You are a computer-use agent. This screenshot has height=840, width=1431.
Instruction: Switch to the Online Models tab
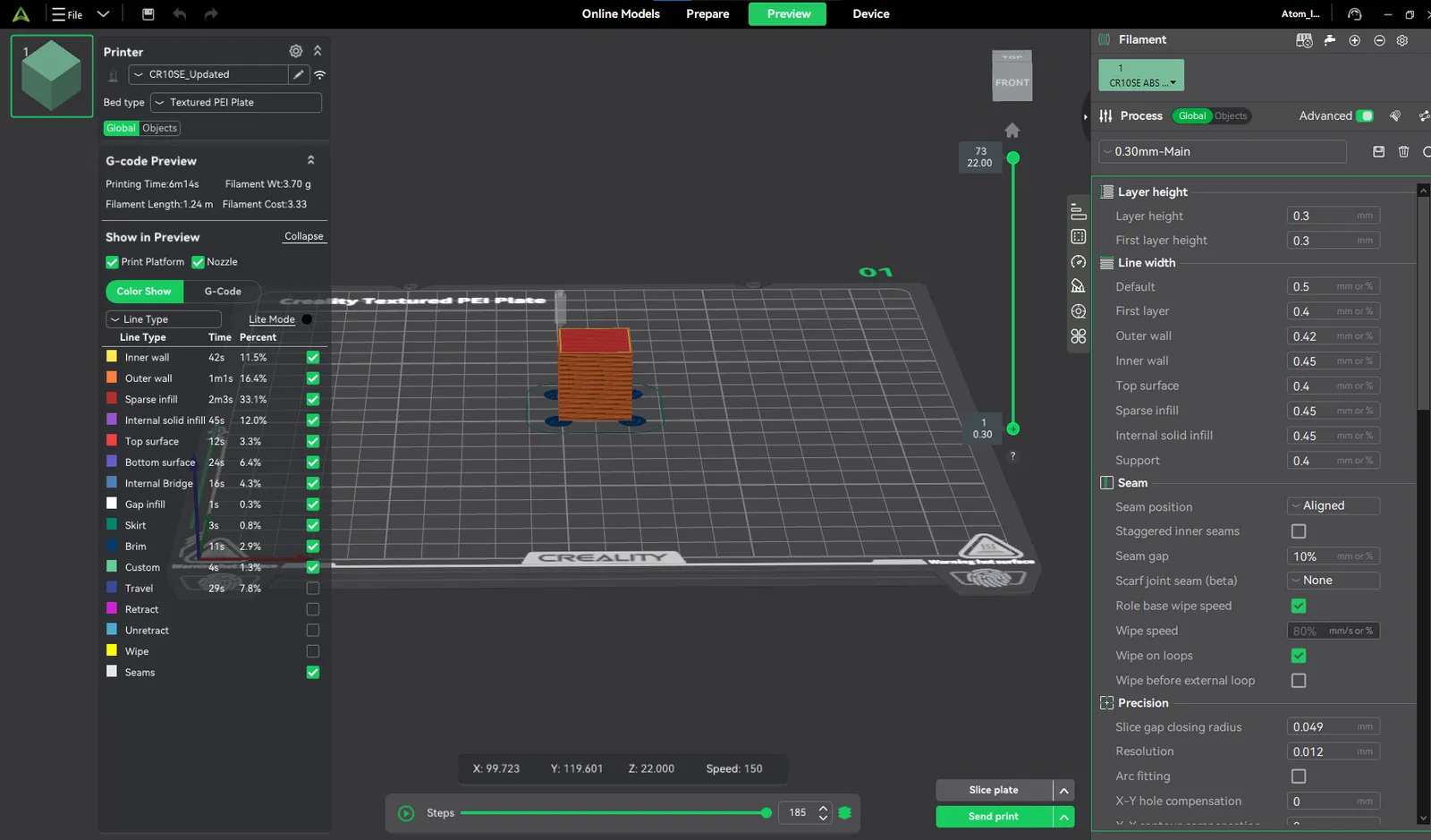tap(621, 14)
